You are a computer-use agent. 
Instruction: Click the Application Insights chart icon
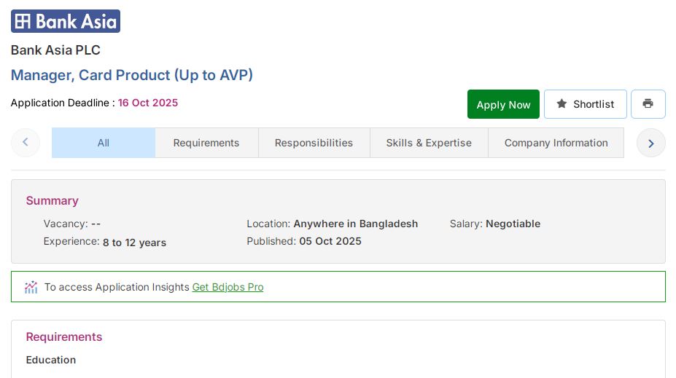pyautogui.click(x=31, y=287)
